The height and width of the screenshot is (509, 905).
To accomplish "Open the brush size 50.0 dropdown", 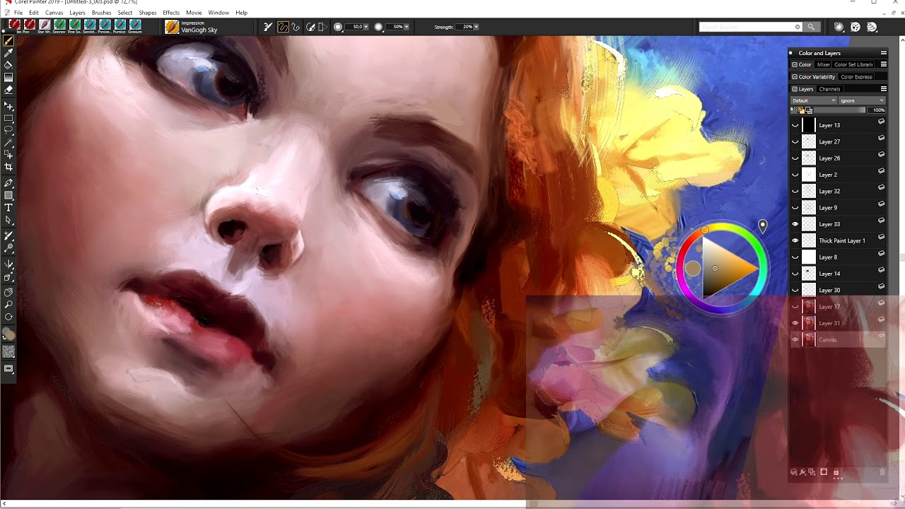I will [x=366, y=27].
